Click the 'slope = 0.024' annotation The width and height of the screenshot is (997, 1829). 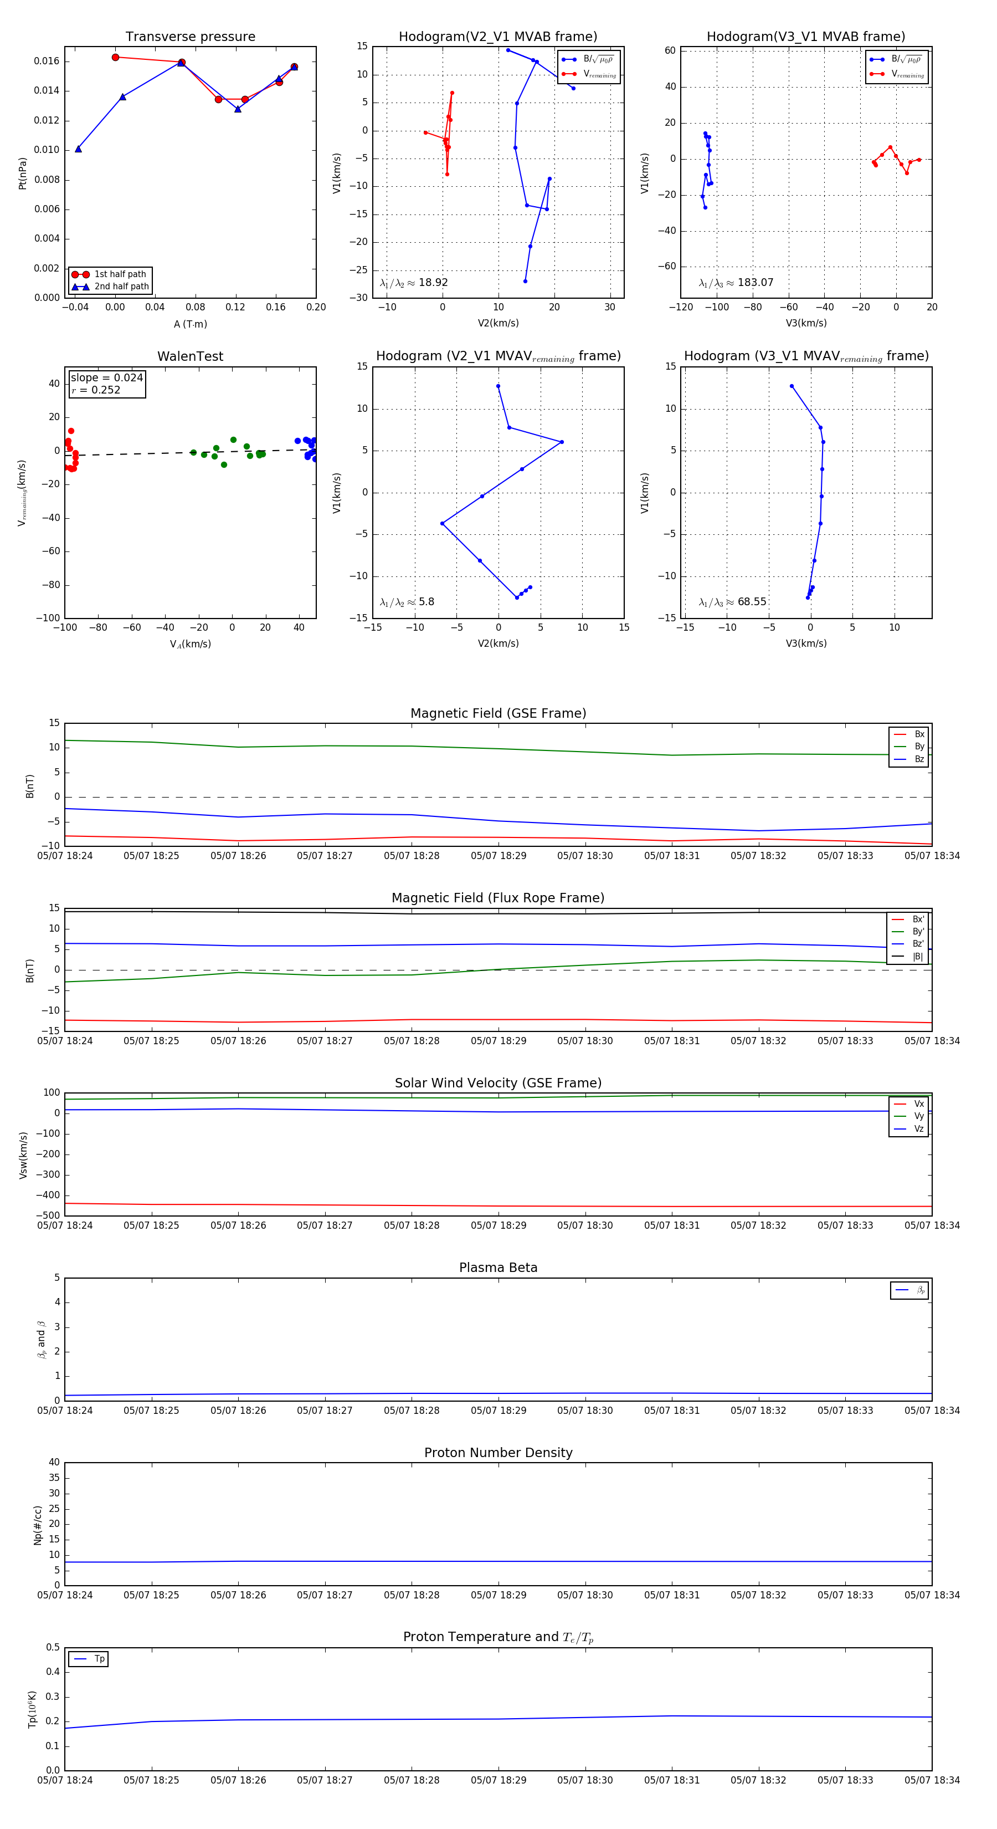coord(106,378)
